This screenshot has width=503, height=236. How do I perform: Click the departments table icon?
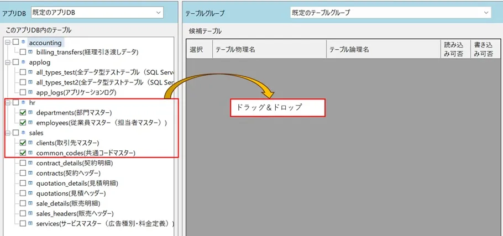coord(30,112)
